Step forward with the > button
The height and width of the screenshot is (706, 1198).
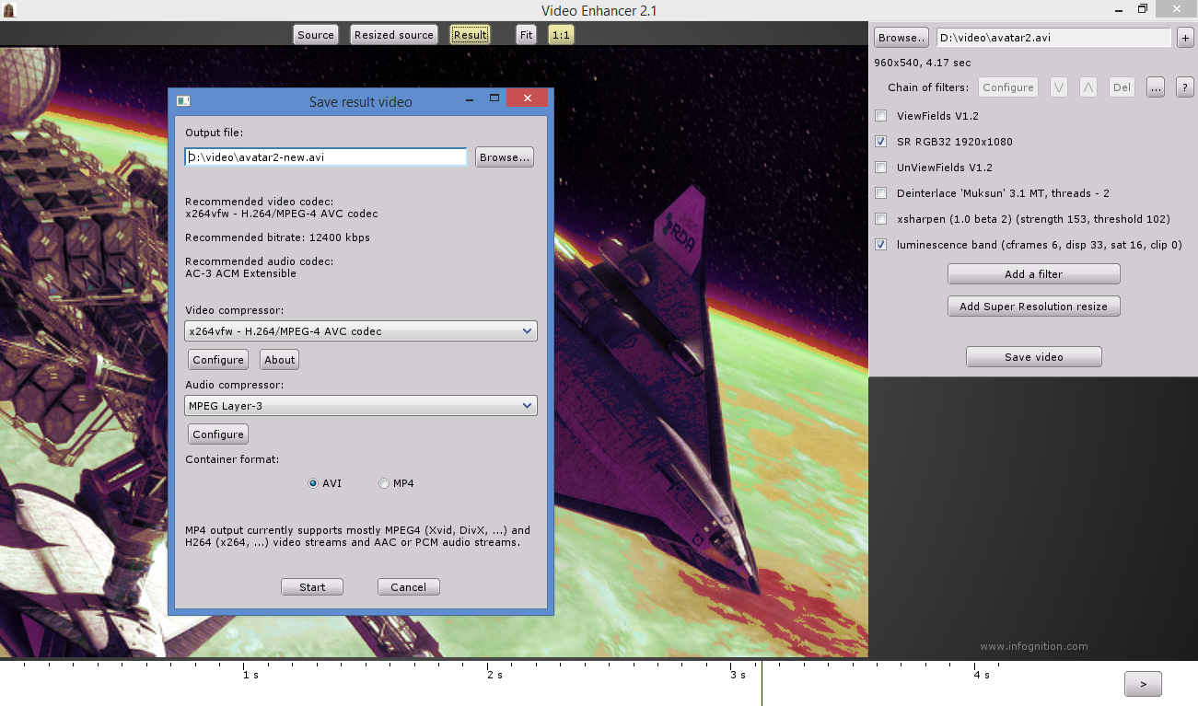(1143, 684)
